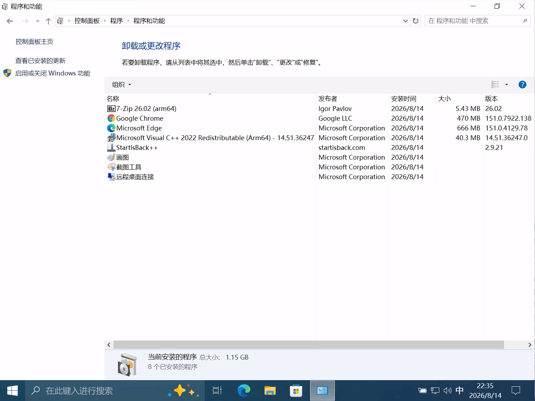Open Microsoft Store from the taskbar
The height and width of the screenshot is (401, 535).
[296, 391]
